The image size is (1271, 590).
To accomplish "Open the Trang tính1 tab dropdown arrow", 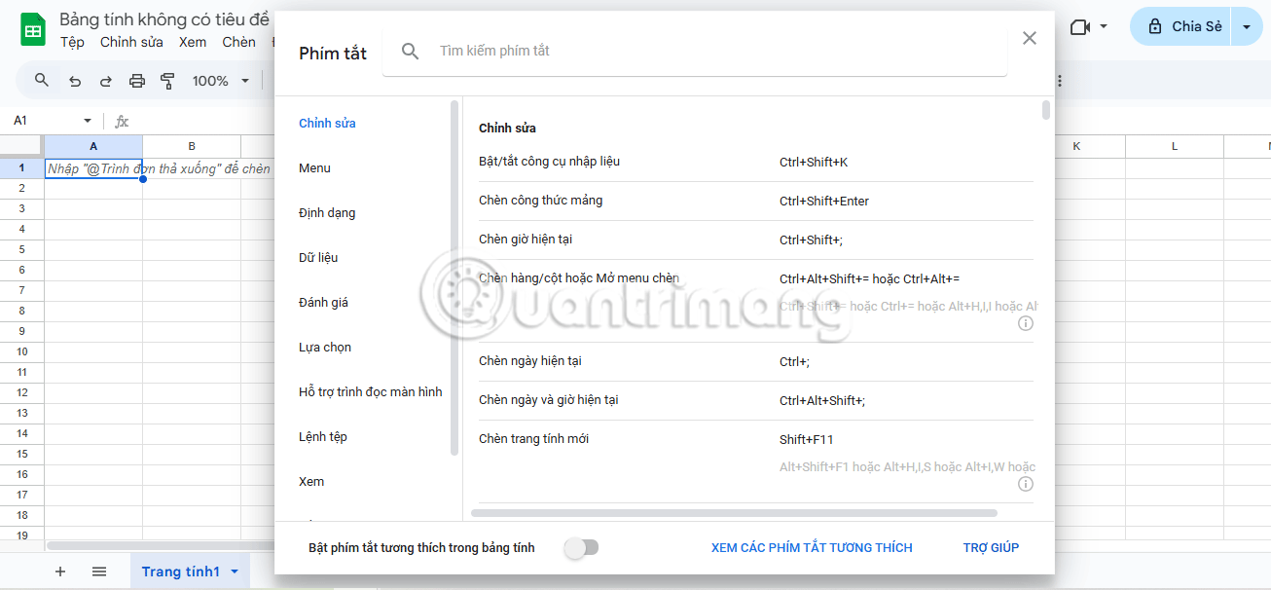I will click(233, 572).
